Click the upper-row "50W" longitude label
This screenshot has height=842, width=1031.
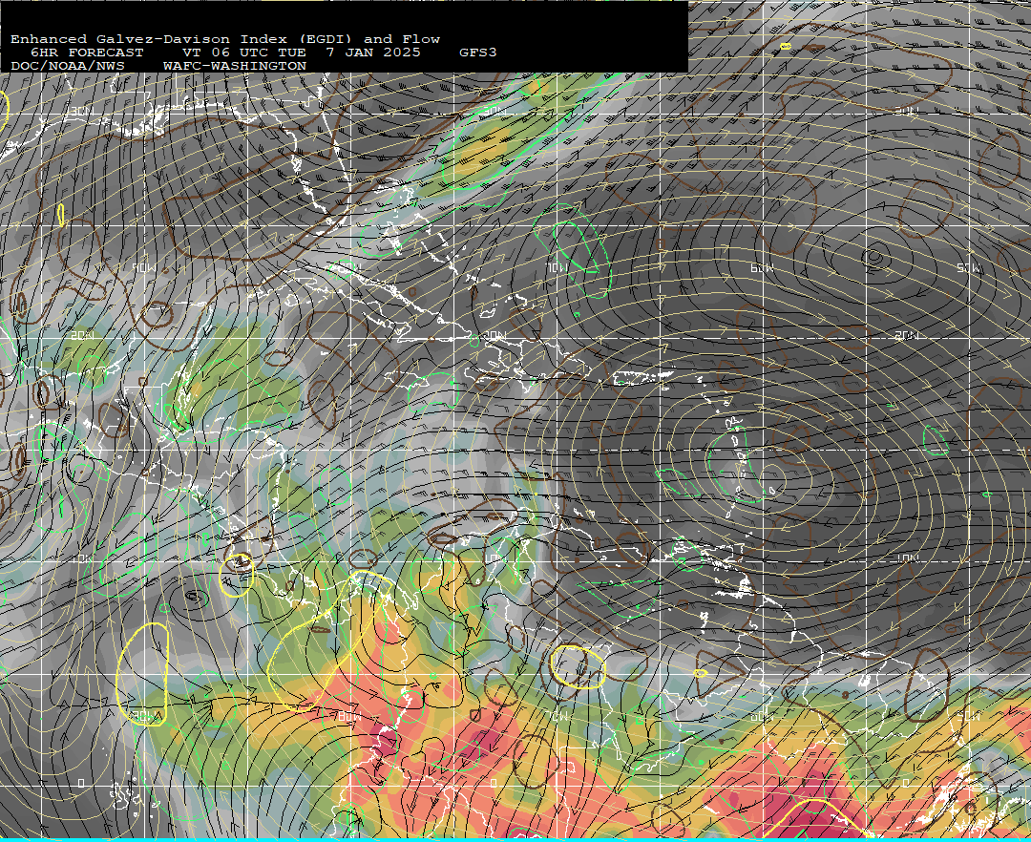coord(969,268)
